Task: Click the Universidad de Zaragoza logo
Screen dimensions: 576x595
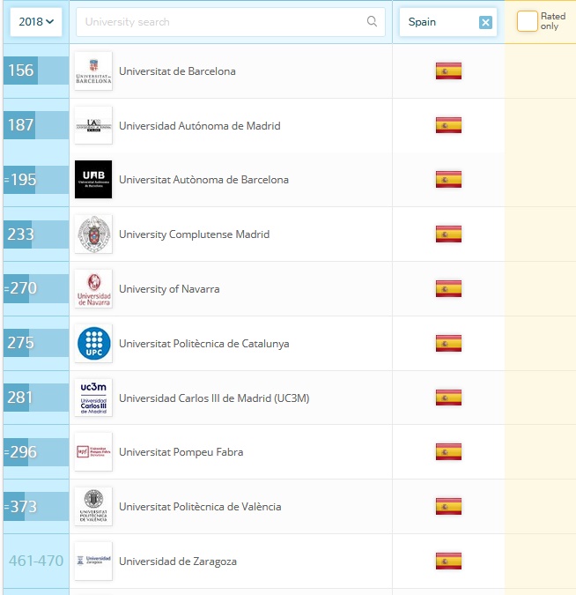Action: (93, 562)
